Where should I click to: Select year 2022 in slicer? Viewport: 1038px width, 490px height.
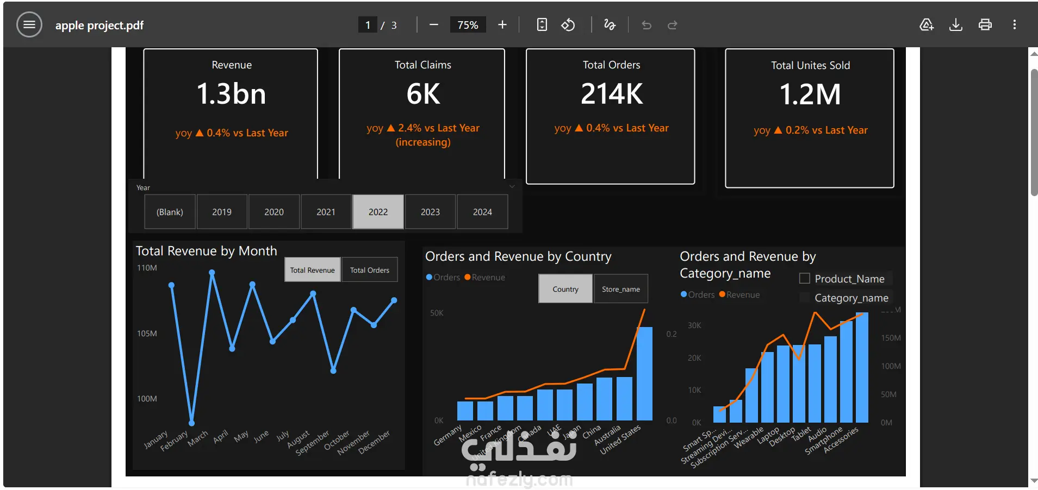(x=378, y=212)
